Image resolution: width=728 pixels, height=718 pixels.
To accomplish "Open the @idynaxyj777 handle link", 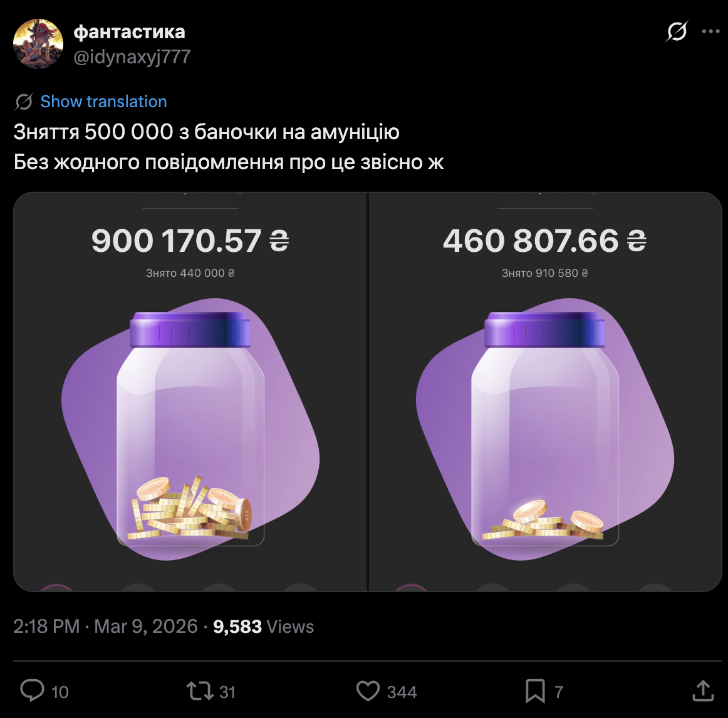I will (x=132, y=57).
